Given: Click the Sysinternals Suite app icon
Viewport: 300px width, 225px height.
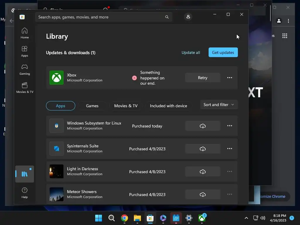Looking at the screenshot, I should 57,149.
